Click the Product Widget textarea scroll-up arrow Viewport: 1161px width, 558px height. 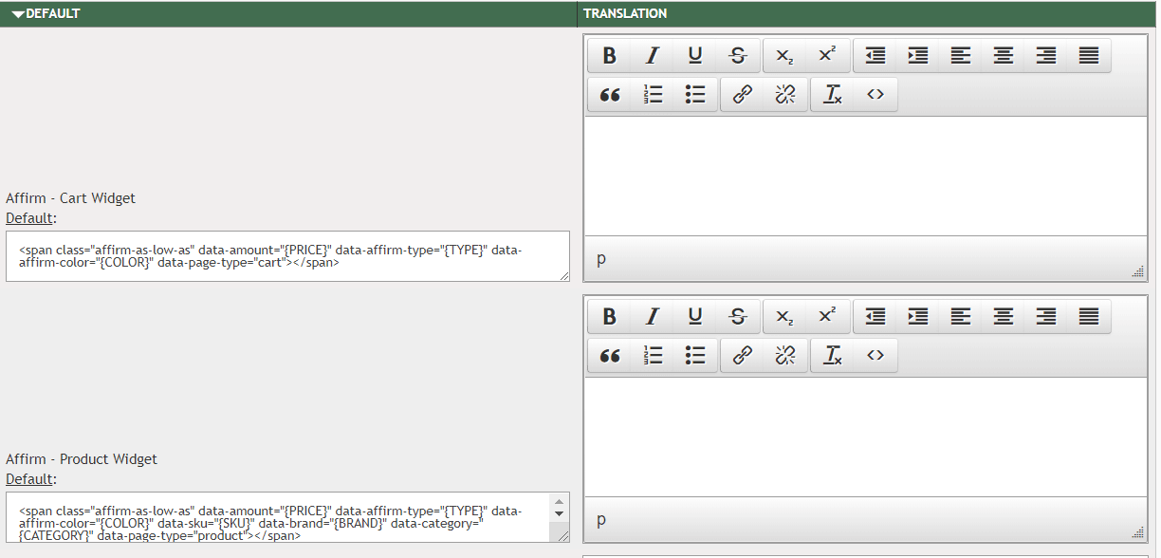pyautogui.click(x=559, y=501)
